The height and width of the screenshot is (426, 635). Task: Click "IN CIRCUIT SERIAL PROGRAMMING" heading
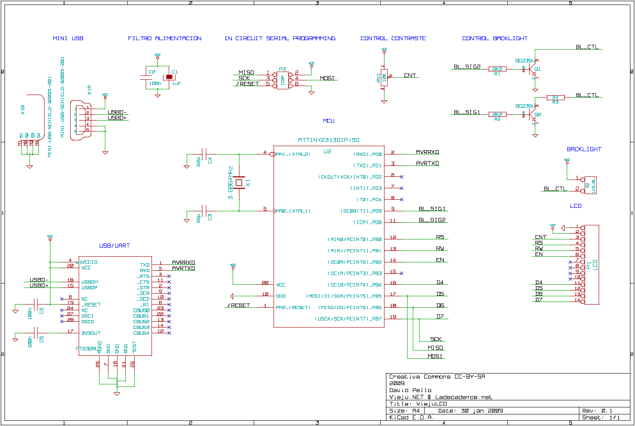tap(280, 38)
